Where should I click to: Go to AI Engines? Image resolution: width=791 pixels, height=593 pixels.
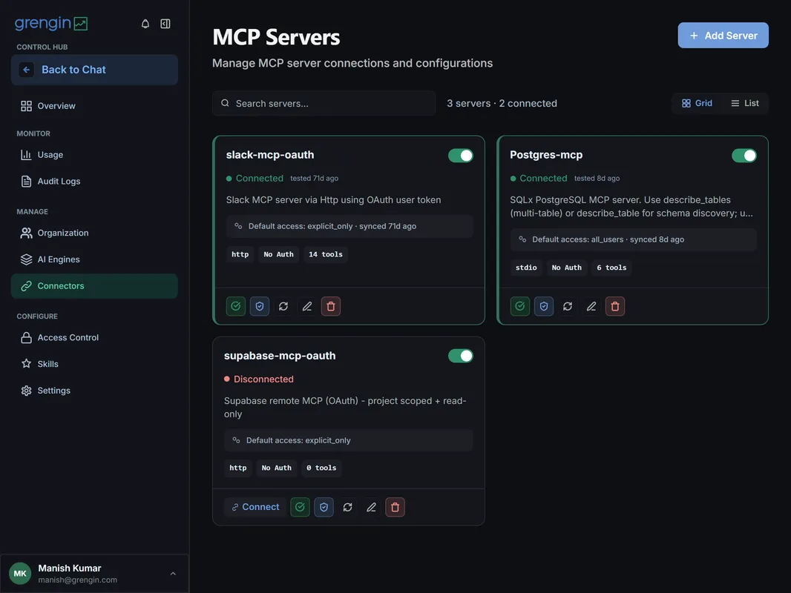tap(94, 259)
